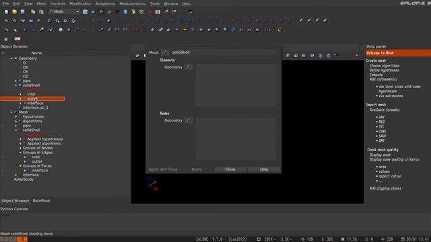
Task: Click the blue swirl icon in viewer toolbar
Action: [x=321, y=55]
